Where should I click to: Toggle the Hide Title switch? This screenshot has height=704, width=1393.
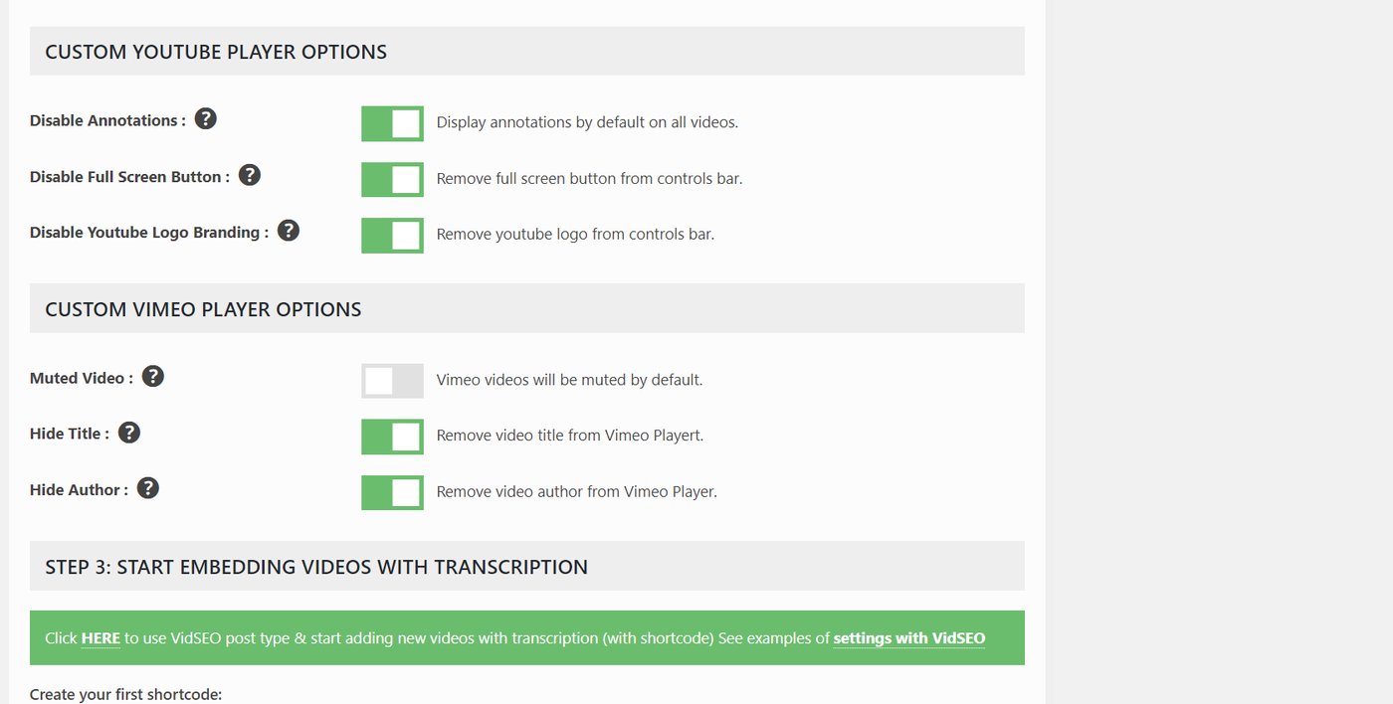coord(392,436)
